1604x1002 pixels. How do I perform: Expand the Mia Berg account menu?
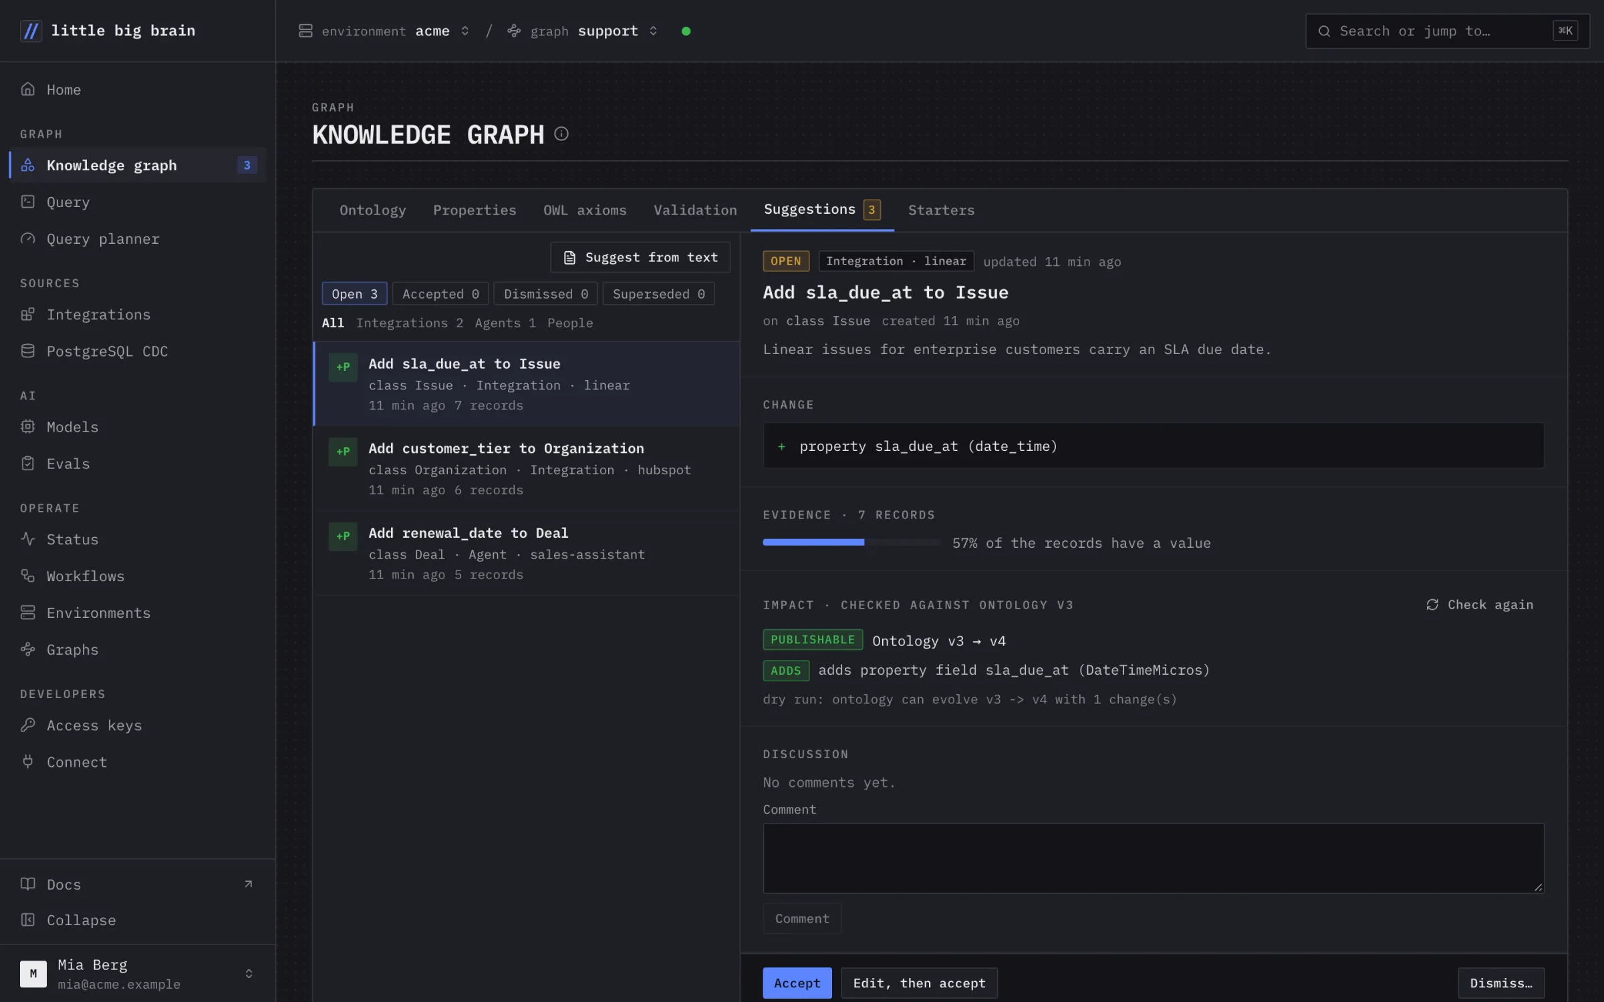click(138, 973)
